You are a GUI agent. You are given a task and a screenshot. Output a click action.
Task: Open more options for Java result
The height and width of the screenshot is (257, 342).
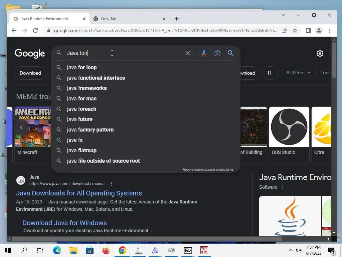click(x=111, y=184)
